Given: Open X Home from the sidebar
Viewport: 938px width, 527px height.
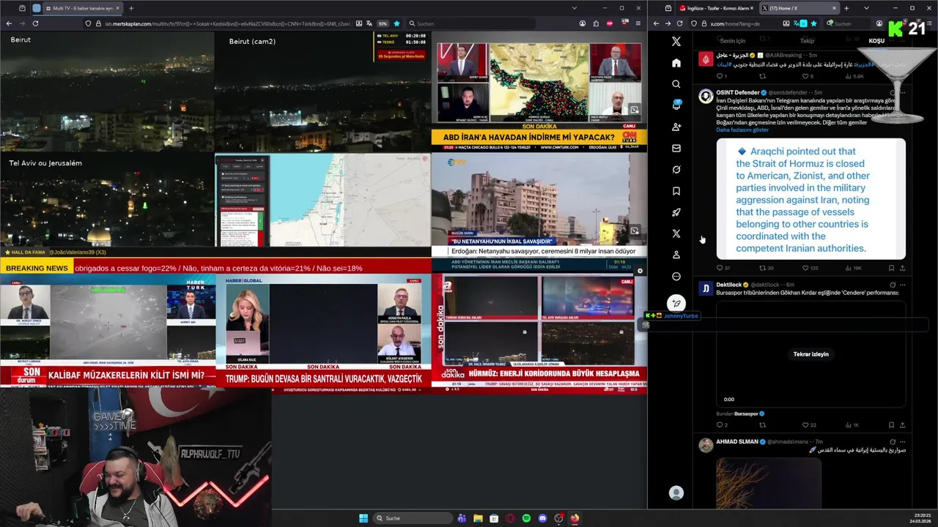Looking at the screenshot, I should click(676, 63).
